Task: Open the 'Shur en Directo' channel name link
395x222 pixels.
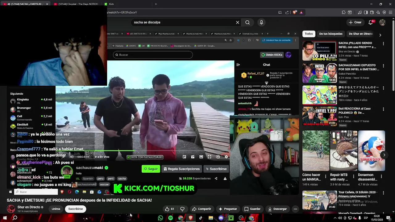Action: click(x=29, y=207)
